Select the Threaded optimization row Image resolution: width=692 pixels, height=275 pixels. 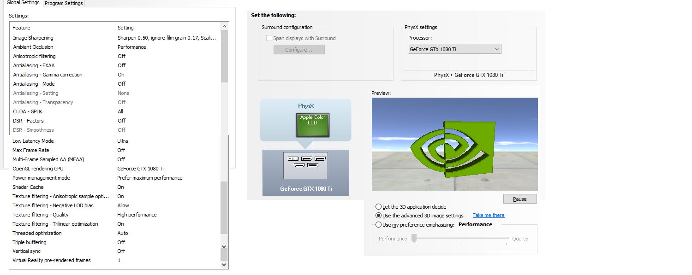(115, 233)
